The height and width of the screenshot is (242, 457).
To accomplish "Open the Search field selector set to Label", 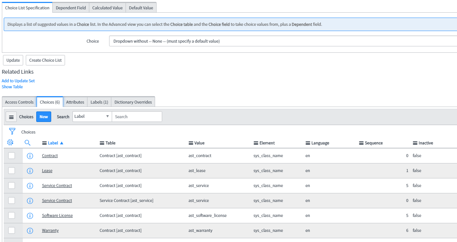I will [x=92, y=117].
